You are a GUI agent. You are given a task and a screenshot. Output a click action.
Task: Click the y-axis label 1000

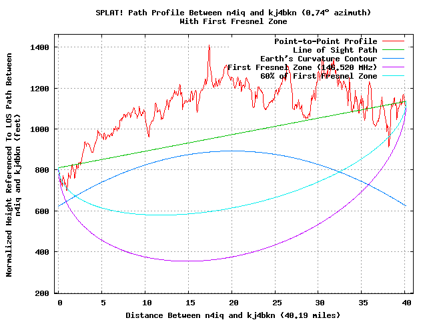pyautogui.click(x=40, y=129)
